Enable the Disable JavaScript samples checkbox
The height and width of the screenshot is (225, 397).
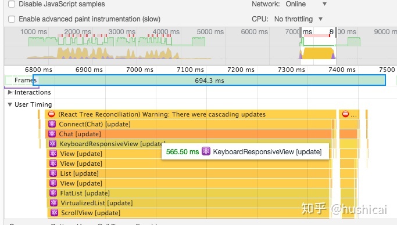[12, 4]
